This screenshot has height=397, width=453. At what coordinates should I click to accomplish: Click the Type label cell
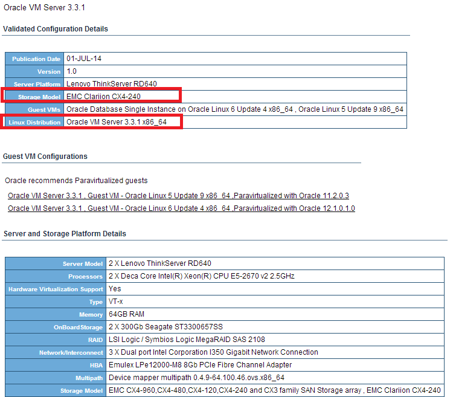point(56,302)
